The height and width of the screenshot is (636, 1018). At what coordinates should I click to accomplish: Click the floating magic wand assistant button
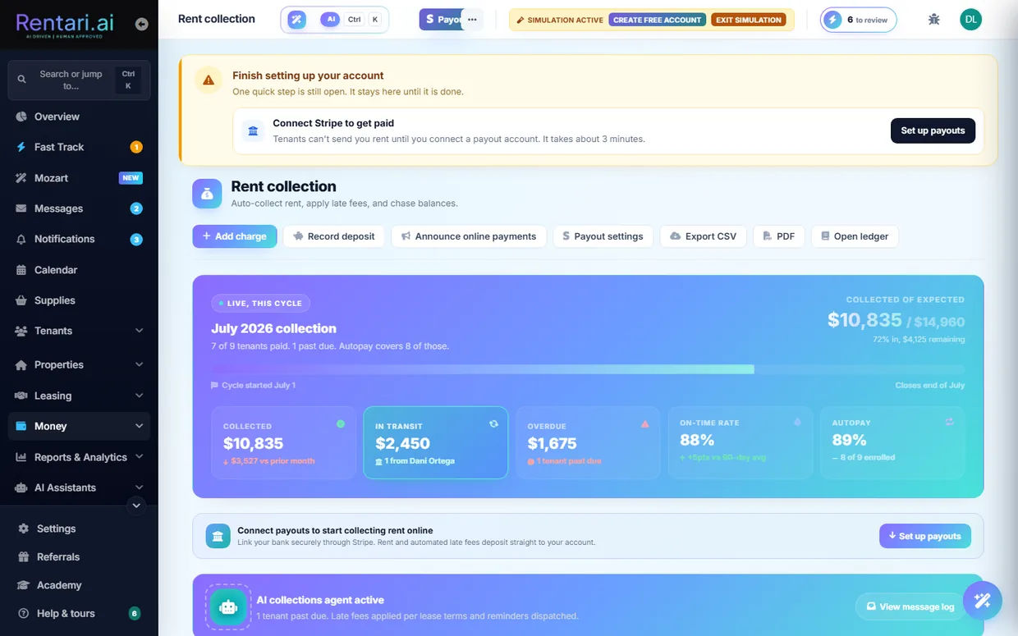click(982, 601)
